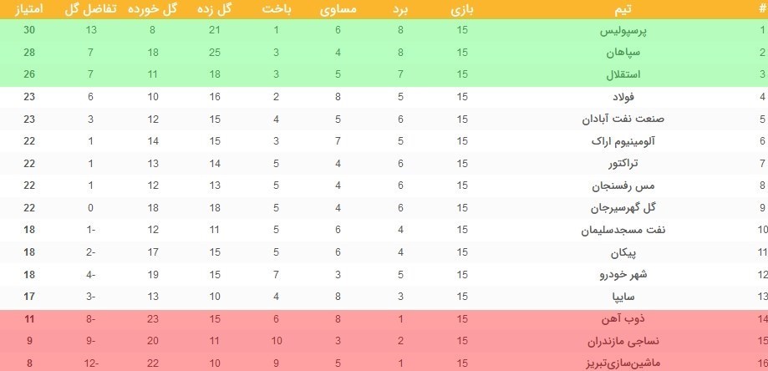This screenshot has width=768, height=371.
Task: Click the تیم column header
Action: click(633, 10)
